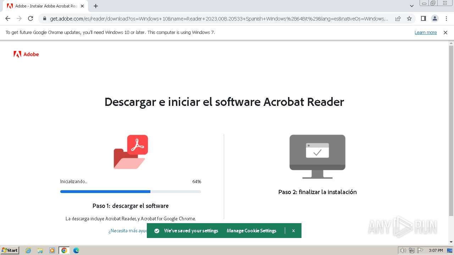Image resolution: width=454 pixels, height=255 pixels.
Task: Open Manage Cookie Settings
Action: tap(251, 231)
